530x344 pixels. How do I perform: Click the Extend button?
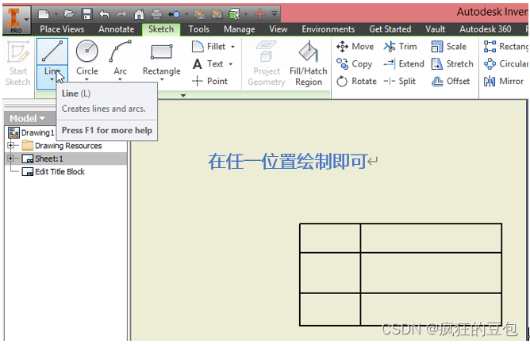[403, 63]
